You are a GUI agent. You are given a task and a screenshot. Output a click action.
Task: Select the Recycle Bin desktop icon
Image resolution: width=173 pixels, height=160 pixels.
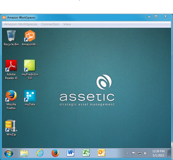(11, 36)
